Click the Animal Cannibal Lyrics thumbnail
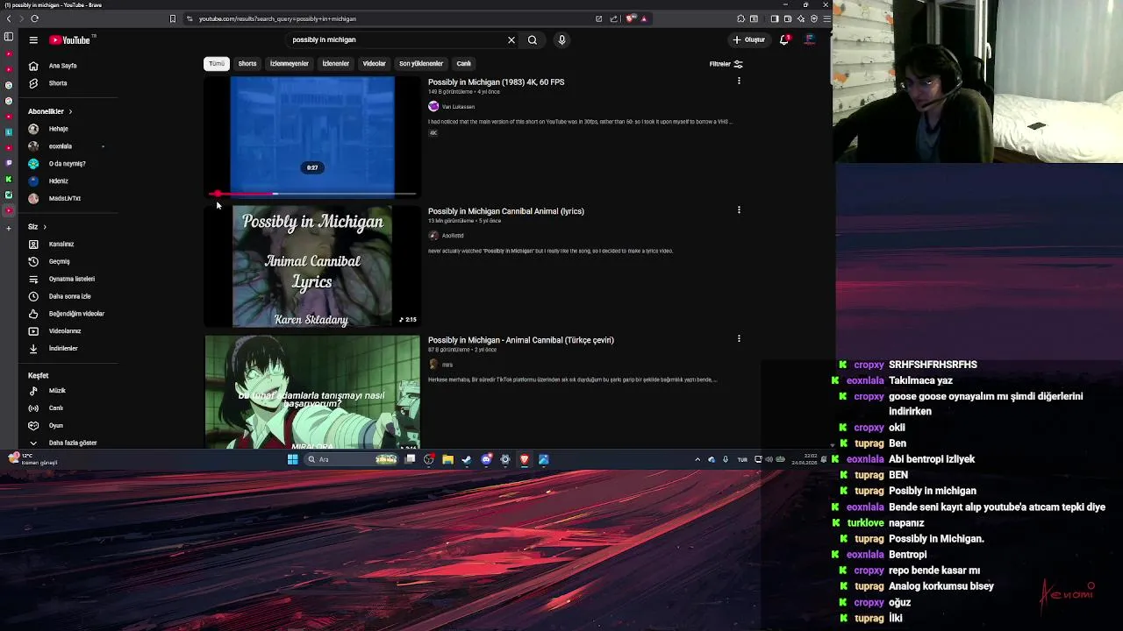Viewport: 1123px width, 631px height. click(312, 266)
